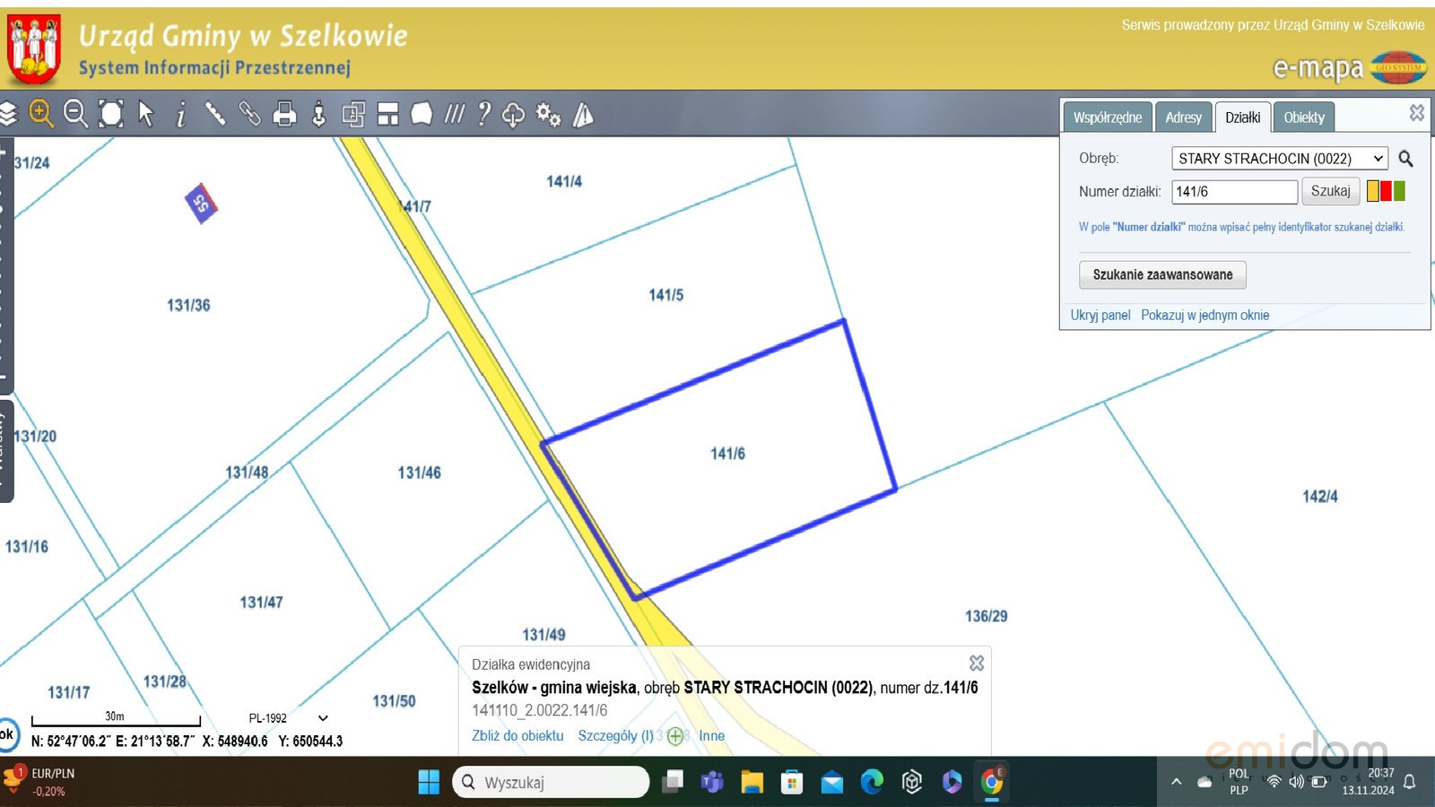Image resolution: width=1435 pixels, height=807 pixels.
Task: Select the zoom in magnifier tool
Action: pos(41,114)
